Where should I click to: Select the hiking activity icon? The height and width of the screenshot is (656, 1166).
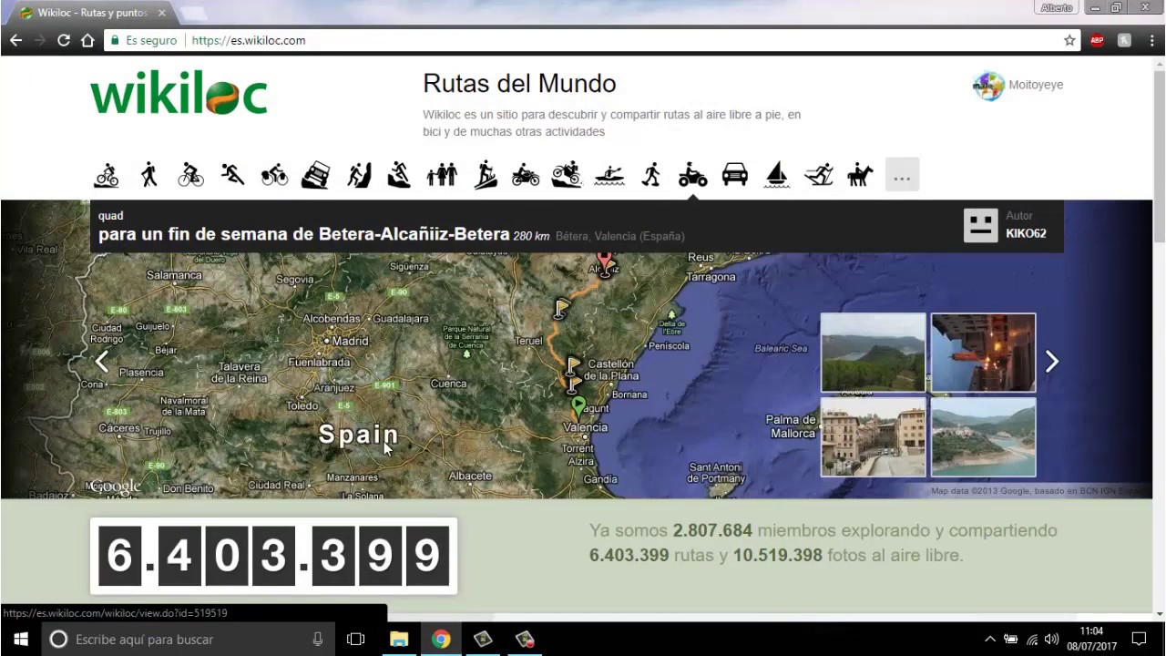pos(149,174)
